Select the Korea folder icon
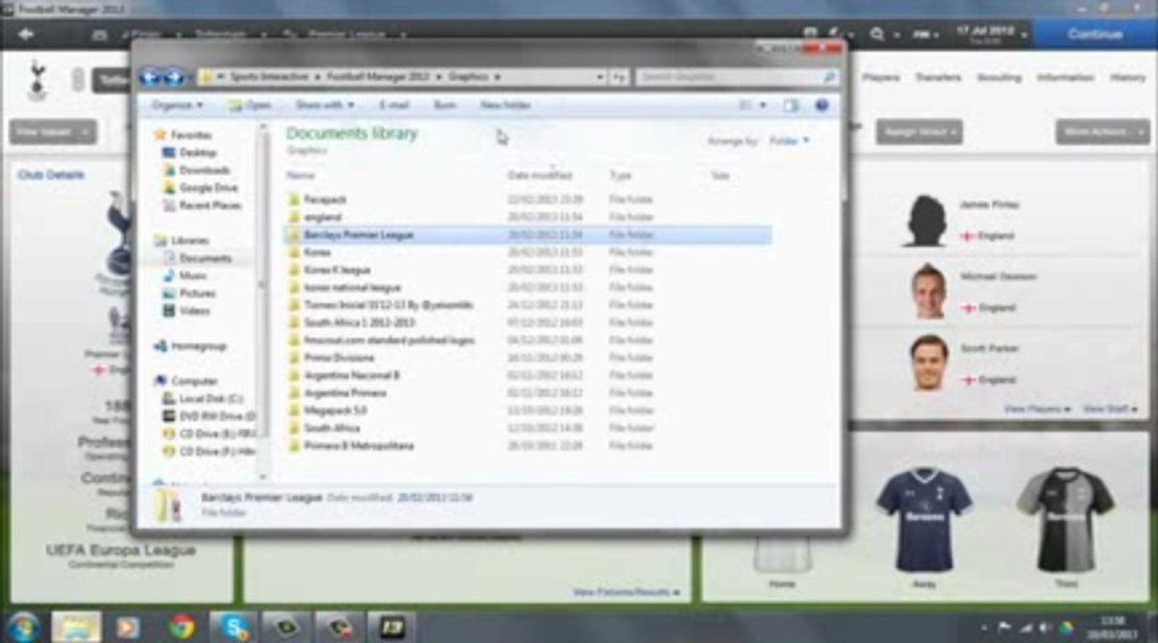Screen dimensions: 1158x643 tap(294, 253)
